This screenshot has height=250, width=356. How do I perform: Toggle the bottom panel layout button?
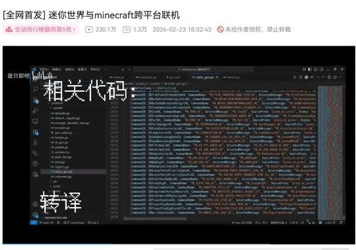(315, 69)
